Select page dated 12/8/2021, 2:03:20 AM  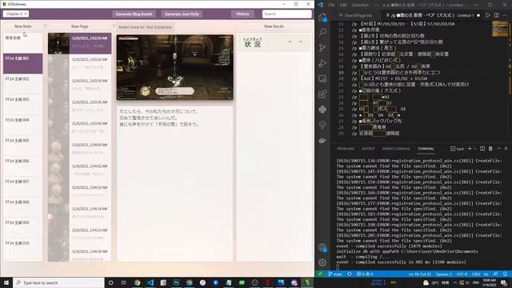(80, 65)
